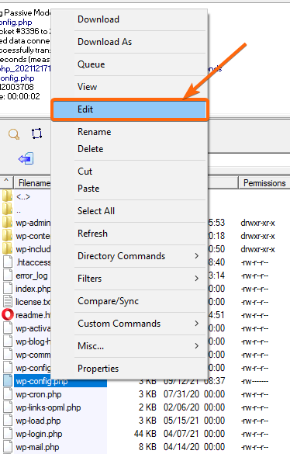Expand the Custom Commands submenu
The image size is (290, 454).
click(129, 324)
